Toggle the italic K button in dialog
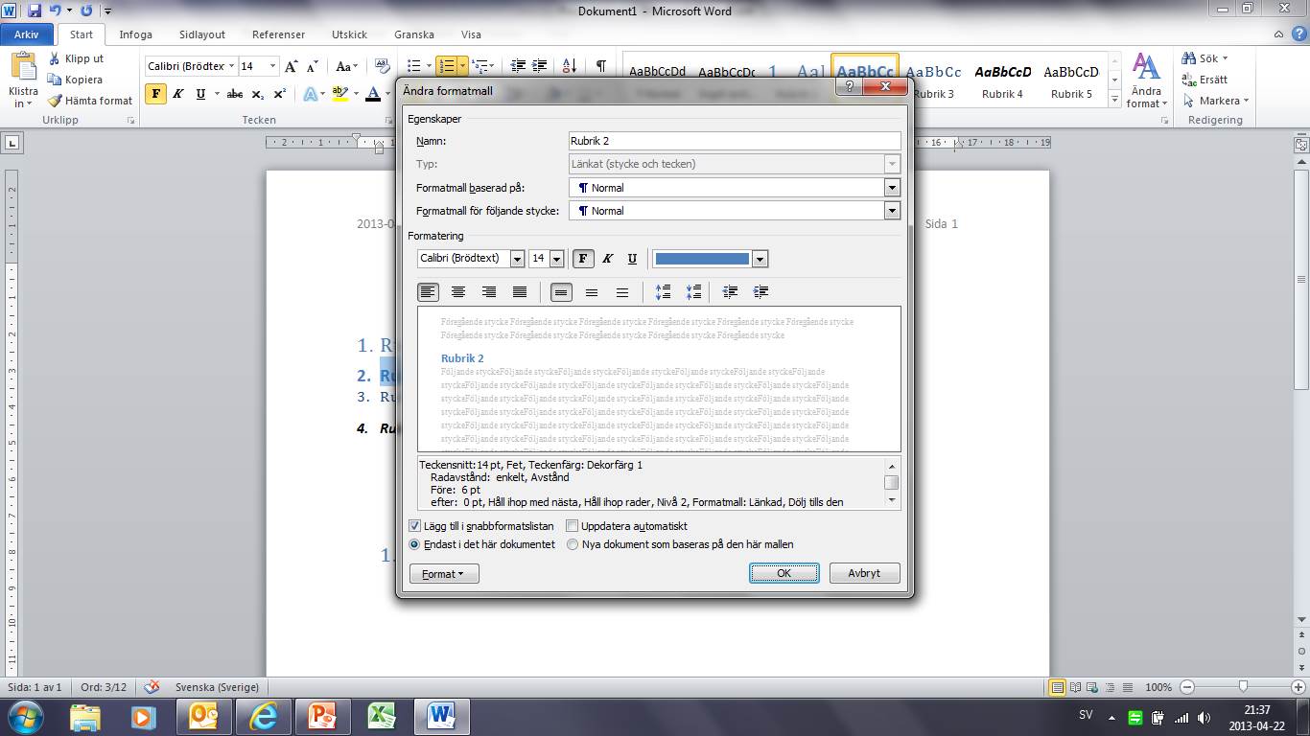 (607, 259)
